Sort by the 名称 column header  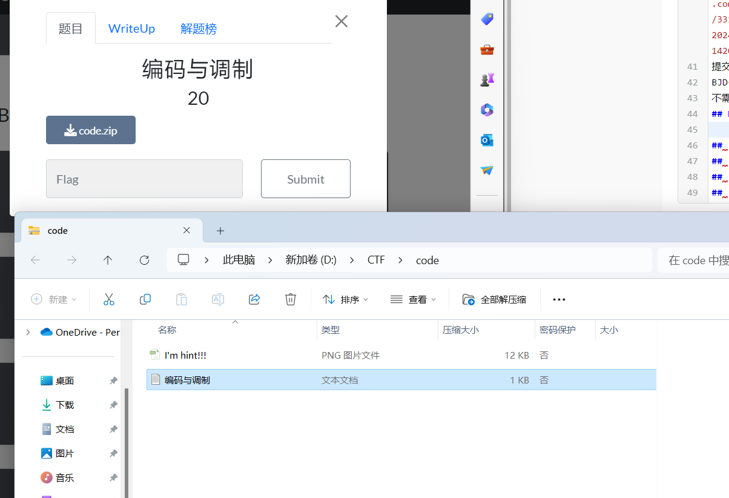click(167, 330)
